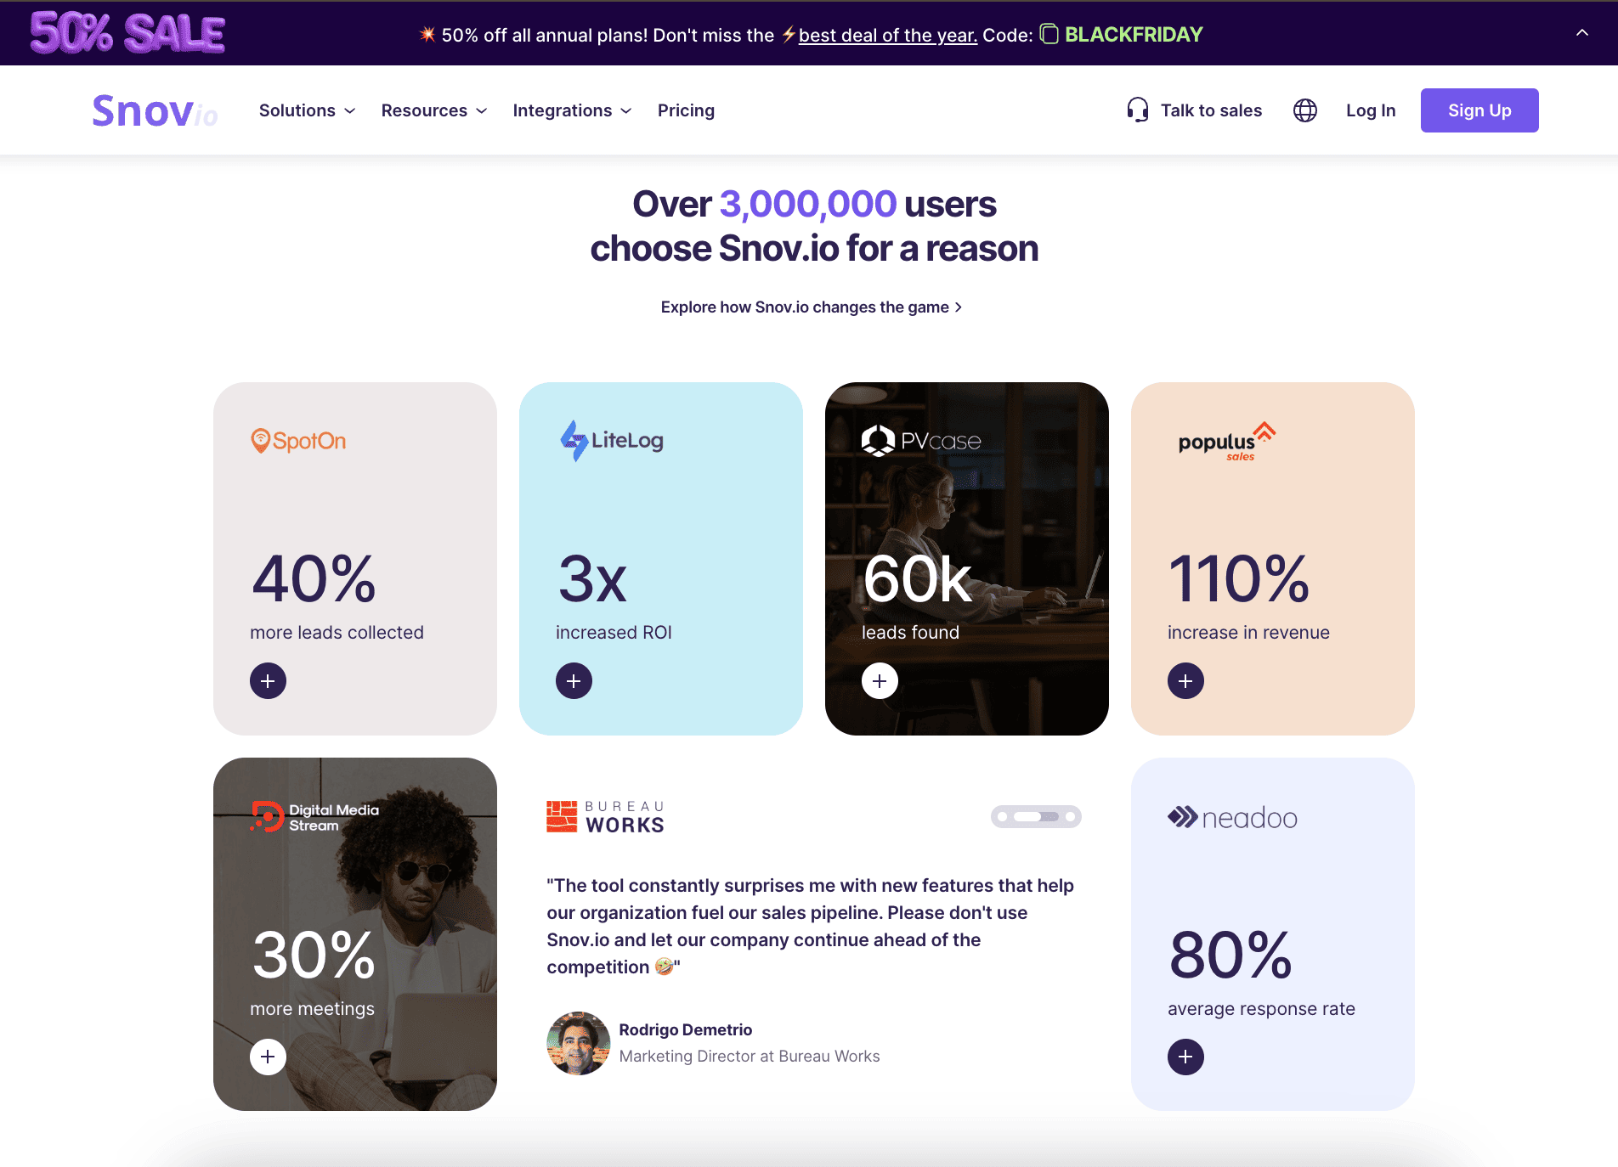This screenshot has width=1618, height=1167.
Task: Click the PVcase logo
Action: pyautogui.click(x=922, y=440)
